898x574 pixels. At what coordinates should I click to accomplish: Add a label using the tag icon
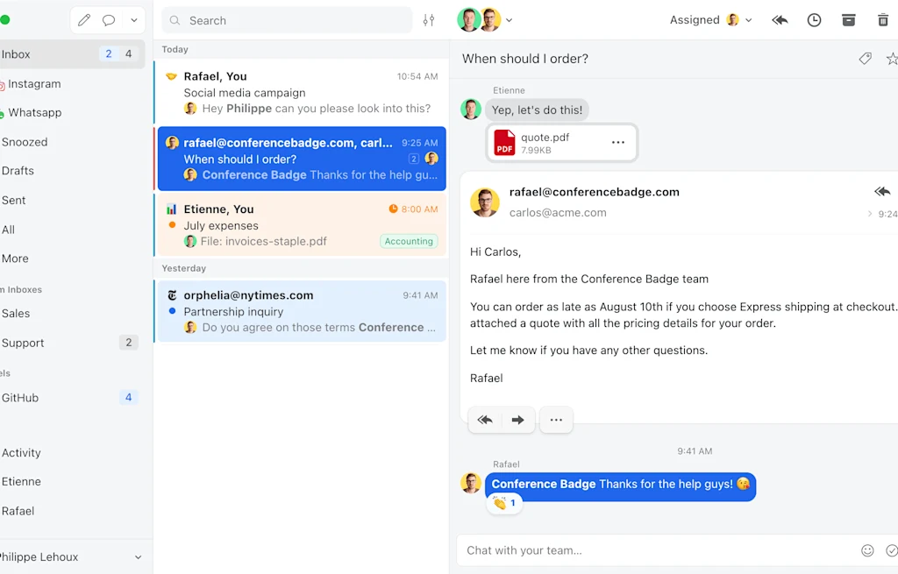click(866, 59)
